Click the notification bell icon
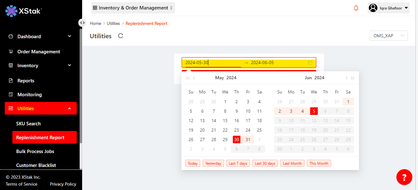 [356, 8]
